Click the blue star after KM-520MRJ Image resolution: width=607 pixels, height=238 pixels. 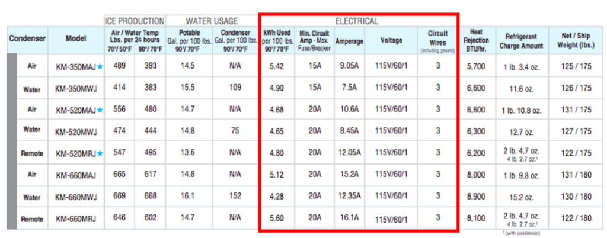100,153
